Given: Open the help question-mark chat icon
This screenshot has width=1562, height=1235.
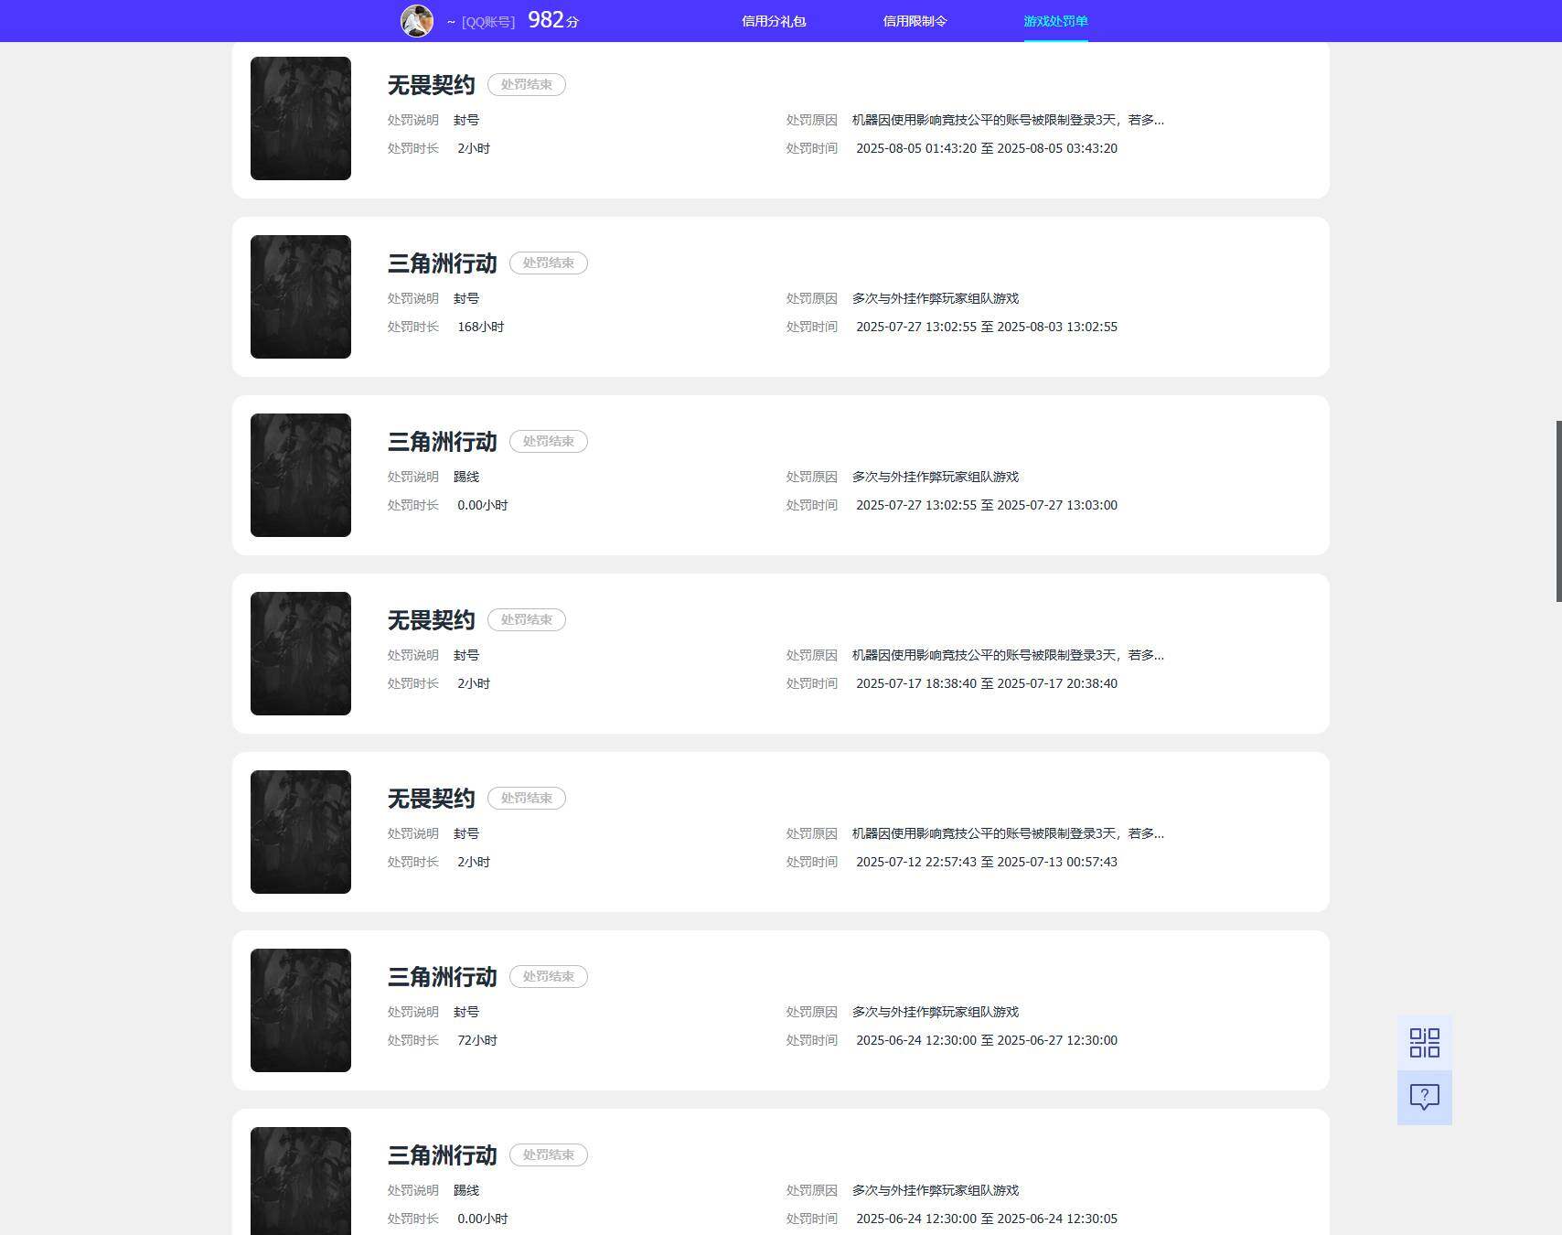Looking at the screenshot, I should pos(1424,1097).
